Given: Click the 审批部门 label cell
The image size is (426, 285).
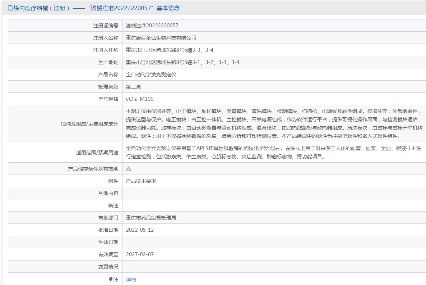Looking at the screenshot, I should [x=65, y=218].
